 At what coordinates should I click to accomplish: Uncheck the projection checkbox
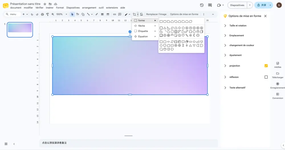(x=266, y=66)
